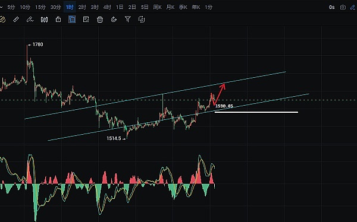Choose the 1日 timeframe
357x222 pixels.
pyautogui.click(x=120, y=7)
